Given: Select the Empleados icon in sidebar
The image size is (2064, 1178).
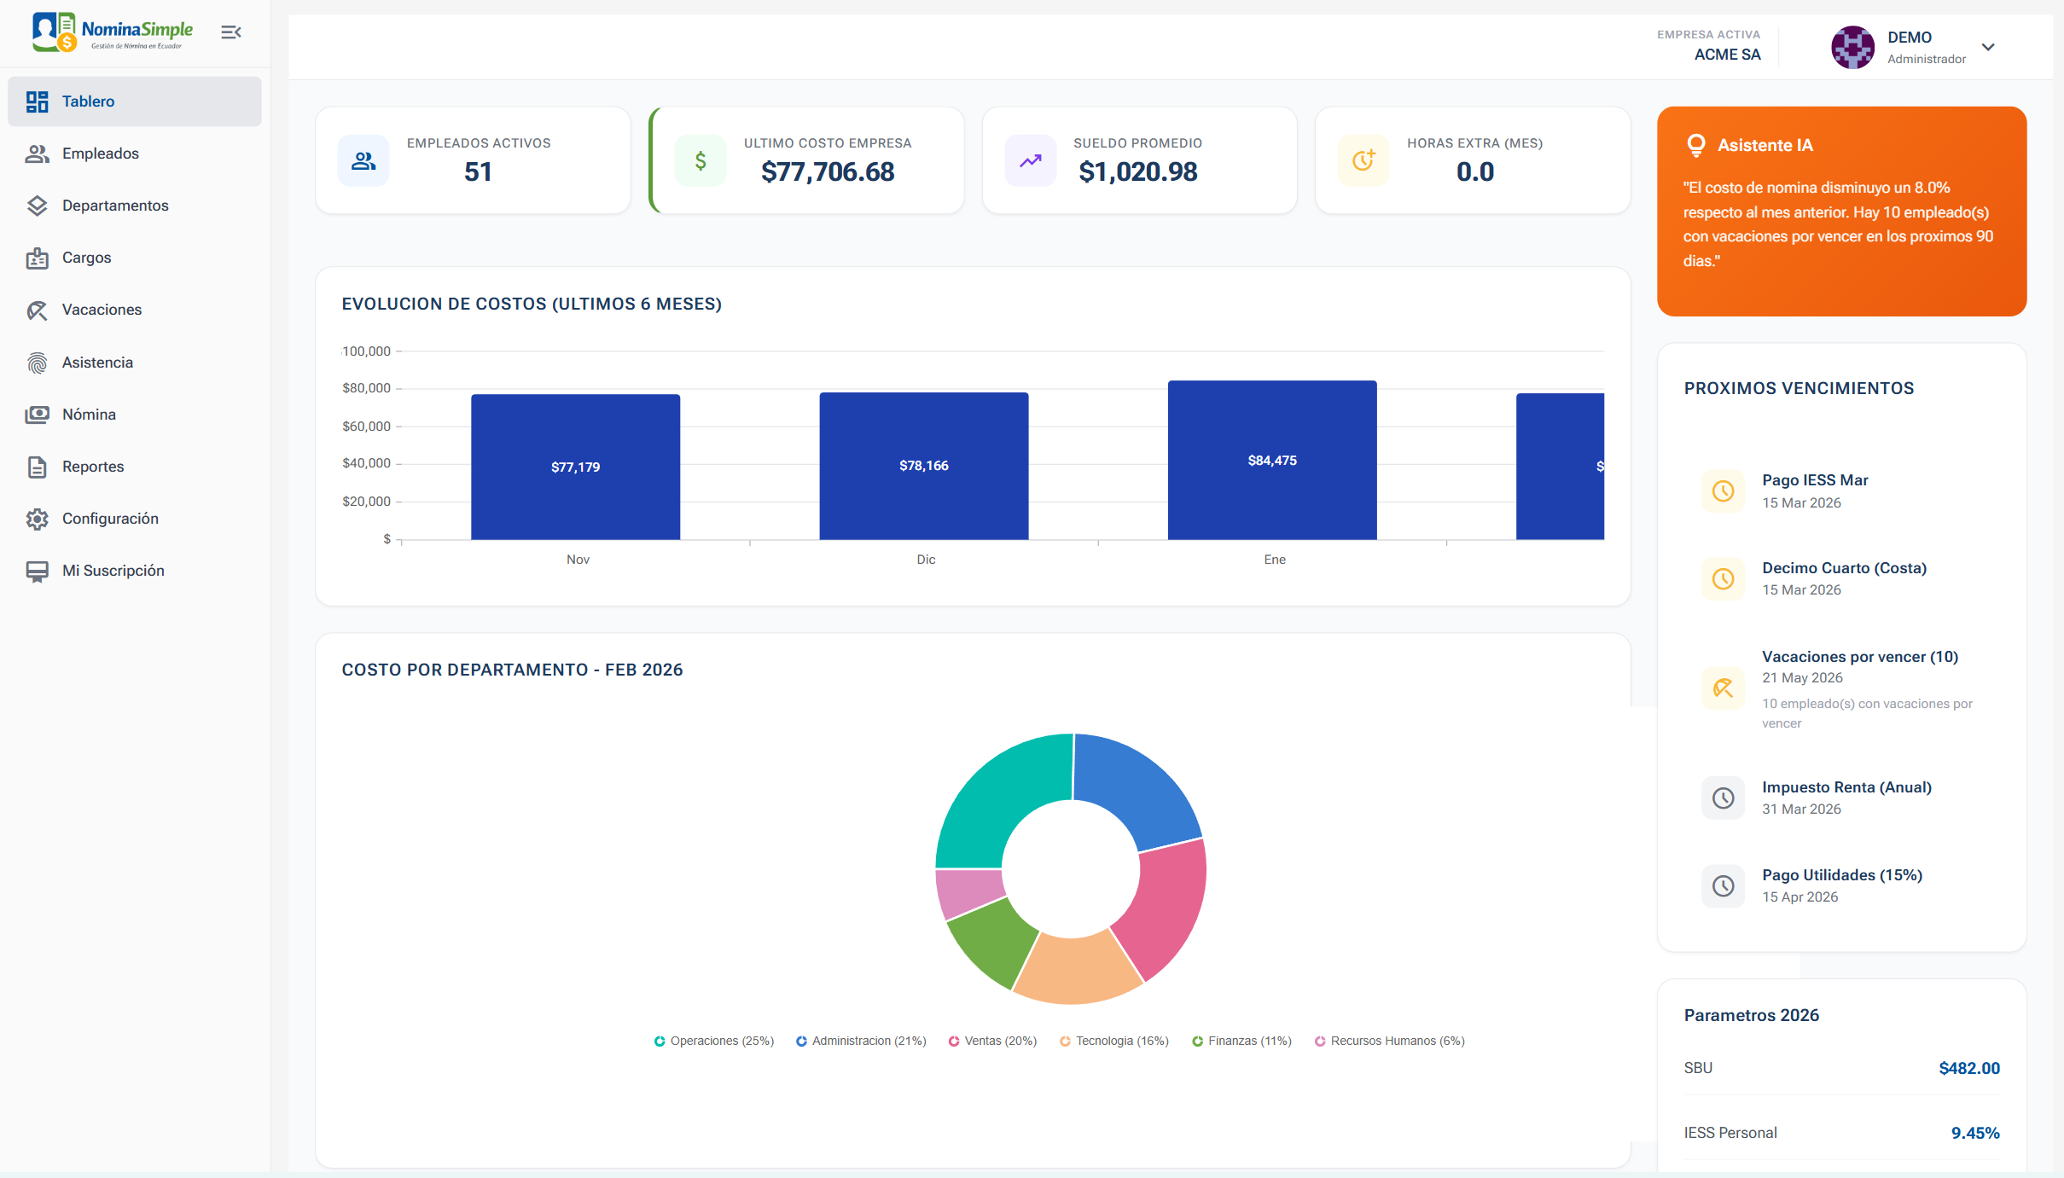Looking at the screenshot, I should (x=38, y=154).
